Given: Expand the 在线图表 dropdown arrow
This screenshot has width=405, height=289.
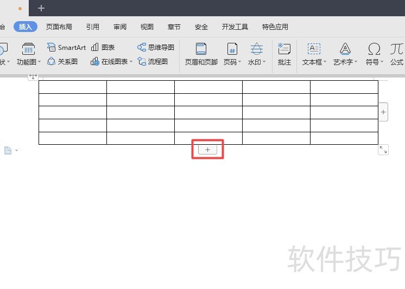Looking at the screenshot, I should pos(131,62).
